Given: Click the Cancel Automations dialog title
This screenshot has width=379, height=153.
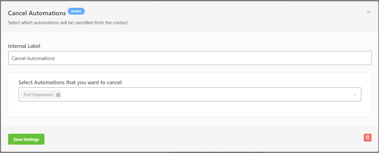Looking at the screenshot, I should tap(37, 13).
